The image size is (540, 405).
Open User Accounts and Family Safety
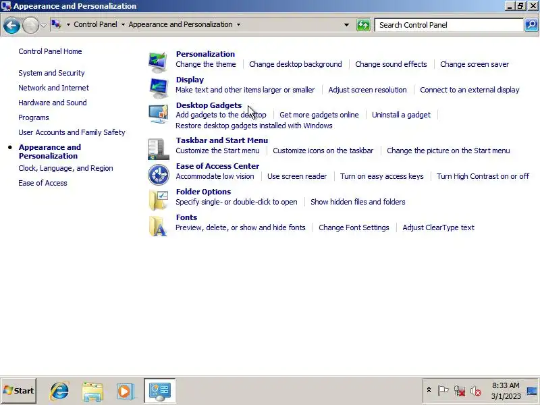(x=72, y=132)
